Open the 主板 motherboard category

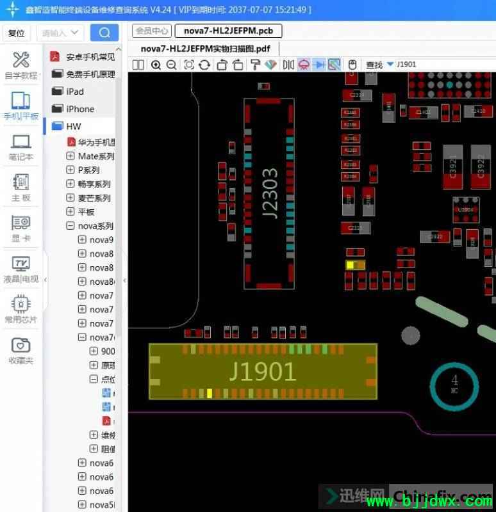(x=21, y=188)
